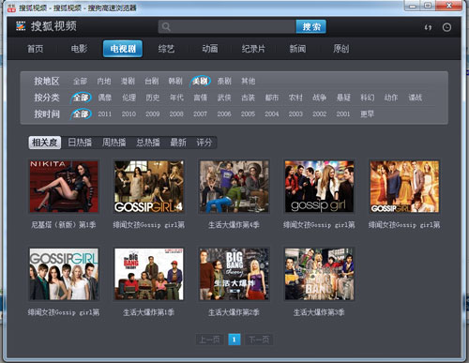Open the 新闻 tab

pyautogui.click(x=297, y=49)
